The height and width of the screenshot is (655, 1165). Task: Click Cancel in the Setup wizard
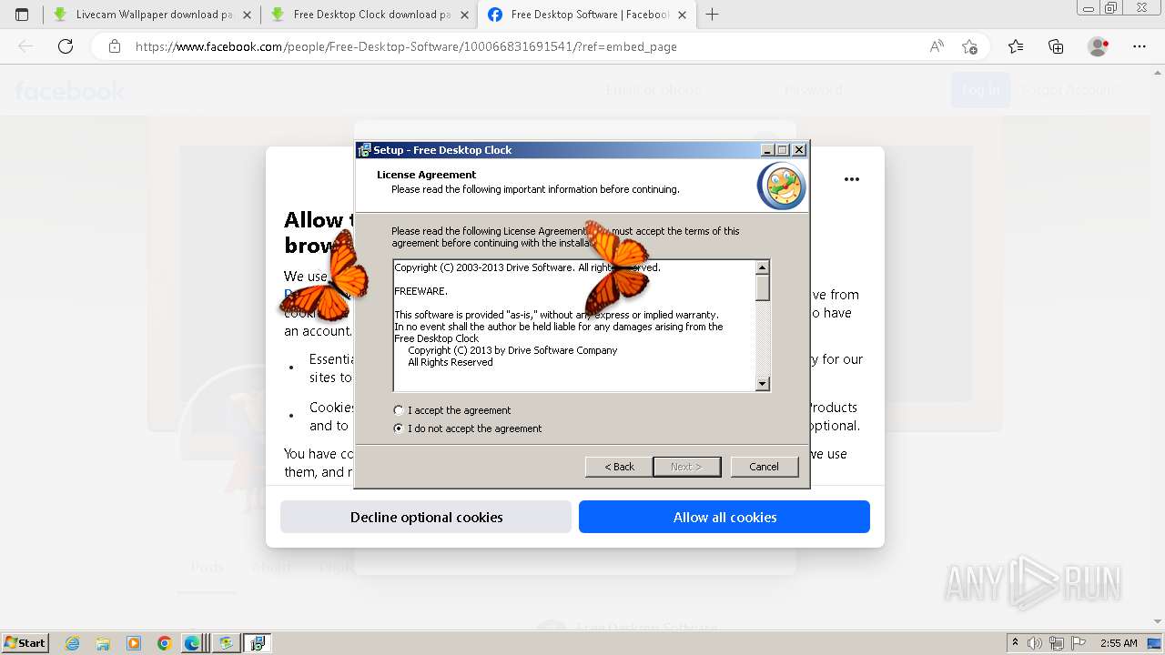coord(764,467)
